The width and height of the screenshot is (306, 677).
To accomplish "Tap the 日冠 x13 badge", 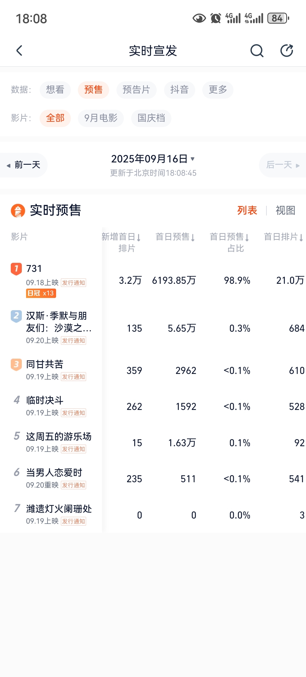I will click(x=41, y=293).
